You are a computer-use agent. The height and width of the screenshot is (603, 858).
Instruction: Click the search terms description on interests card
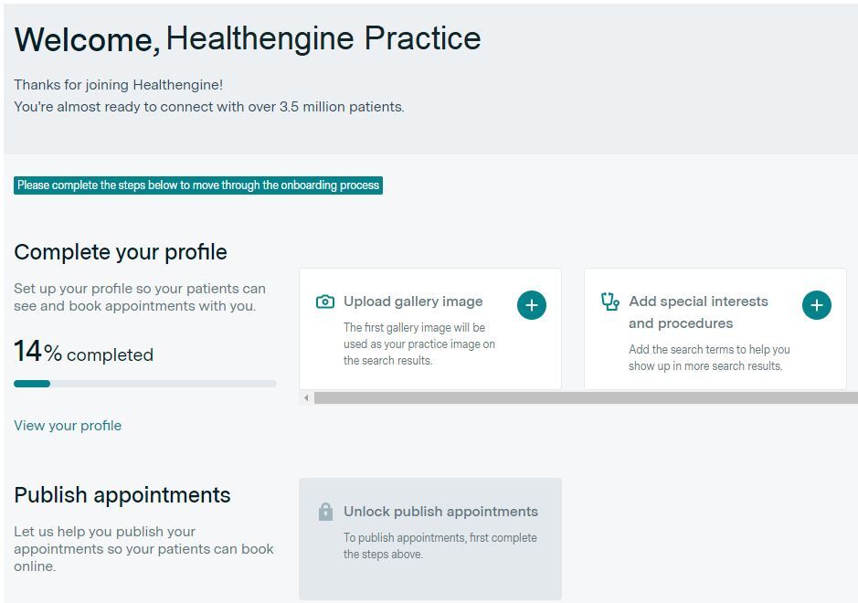pyautogui.click(x=709, y=357)
